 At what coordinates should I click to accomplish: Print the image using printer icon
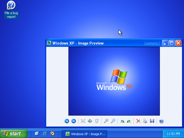point(145,121)
